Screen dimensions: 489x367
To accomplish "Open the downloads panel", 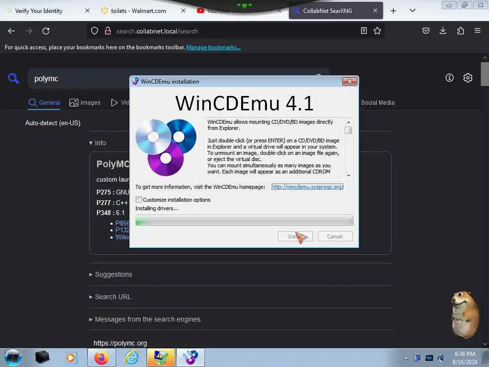I will [x=443, y=31].
